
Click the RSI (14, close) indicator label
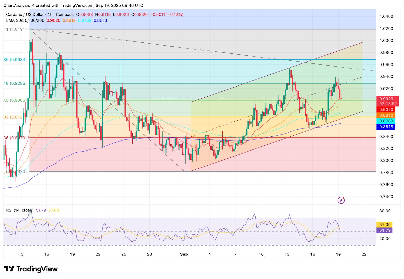click(20, 210)
